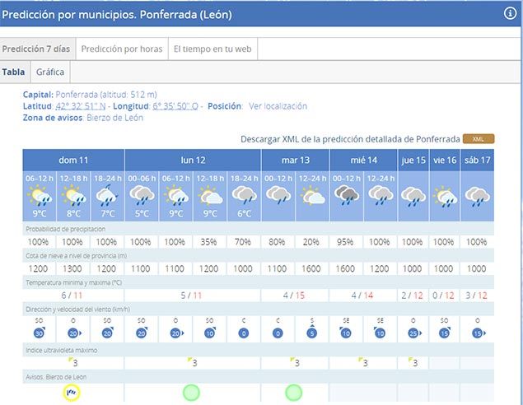Click Monday's green warning status circle
Viewport: 523px width, 405px height.
click(191, 393)
